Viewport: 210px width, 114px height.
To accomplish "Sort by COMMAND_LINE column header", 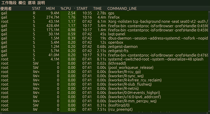I will [122, 8].
